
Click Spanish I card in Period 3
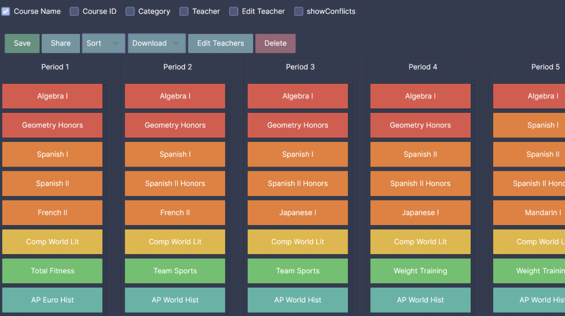click(298, 154)
